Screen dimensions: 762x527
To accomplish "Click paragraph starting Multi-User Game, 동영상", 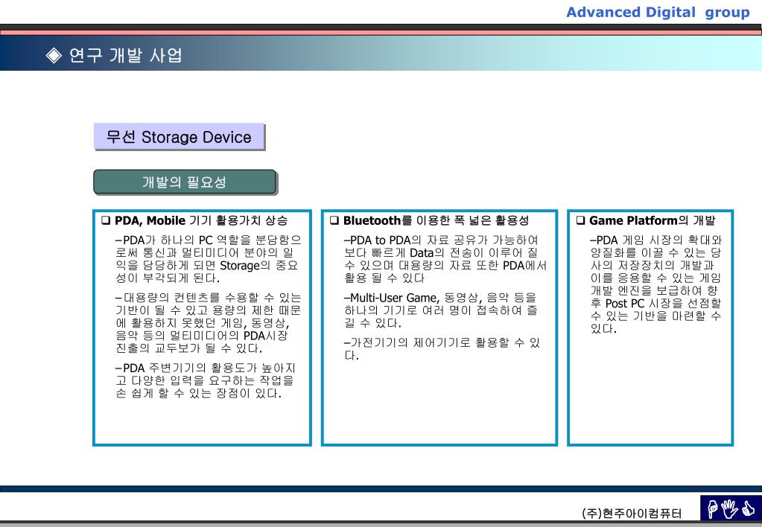I will coord(440,310).
